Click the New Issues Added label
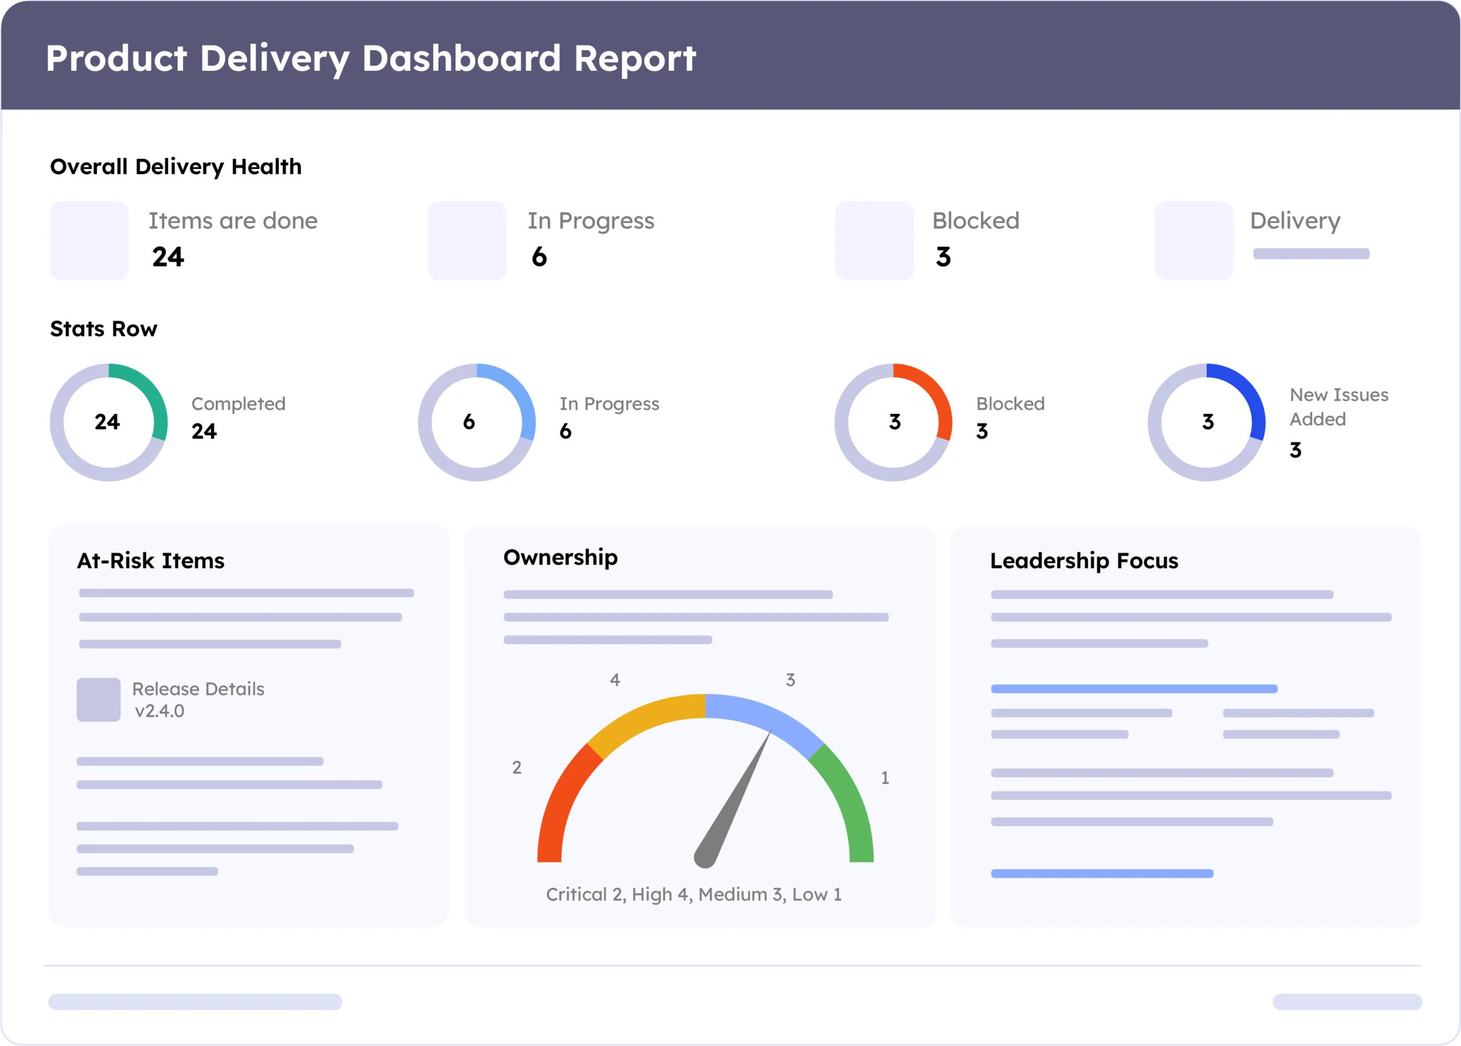 pos(1339,407)
